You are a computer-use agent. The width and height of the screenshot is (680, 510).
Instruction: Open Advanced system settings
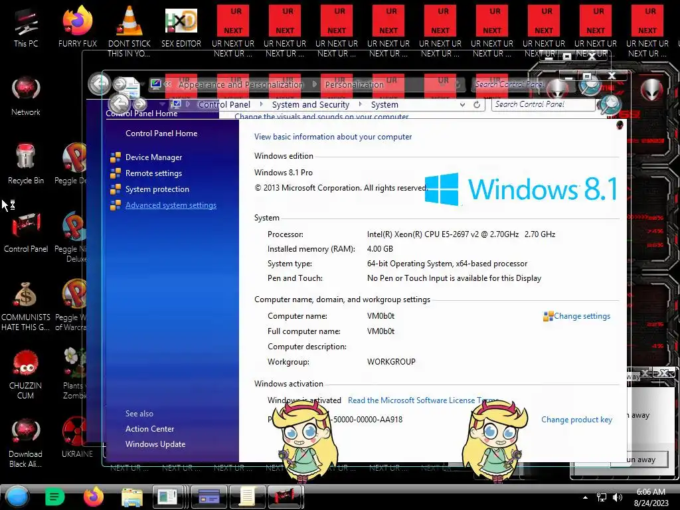(x=171, y=206)
